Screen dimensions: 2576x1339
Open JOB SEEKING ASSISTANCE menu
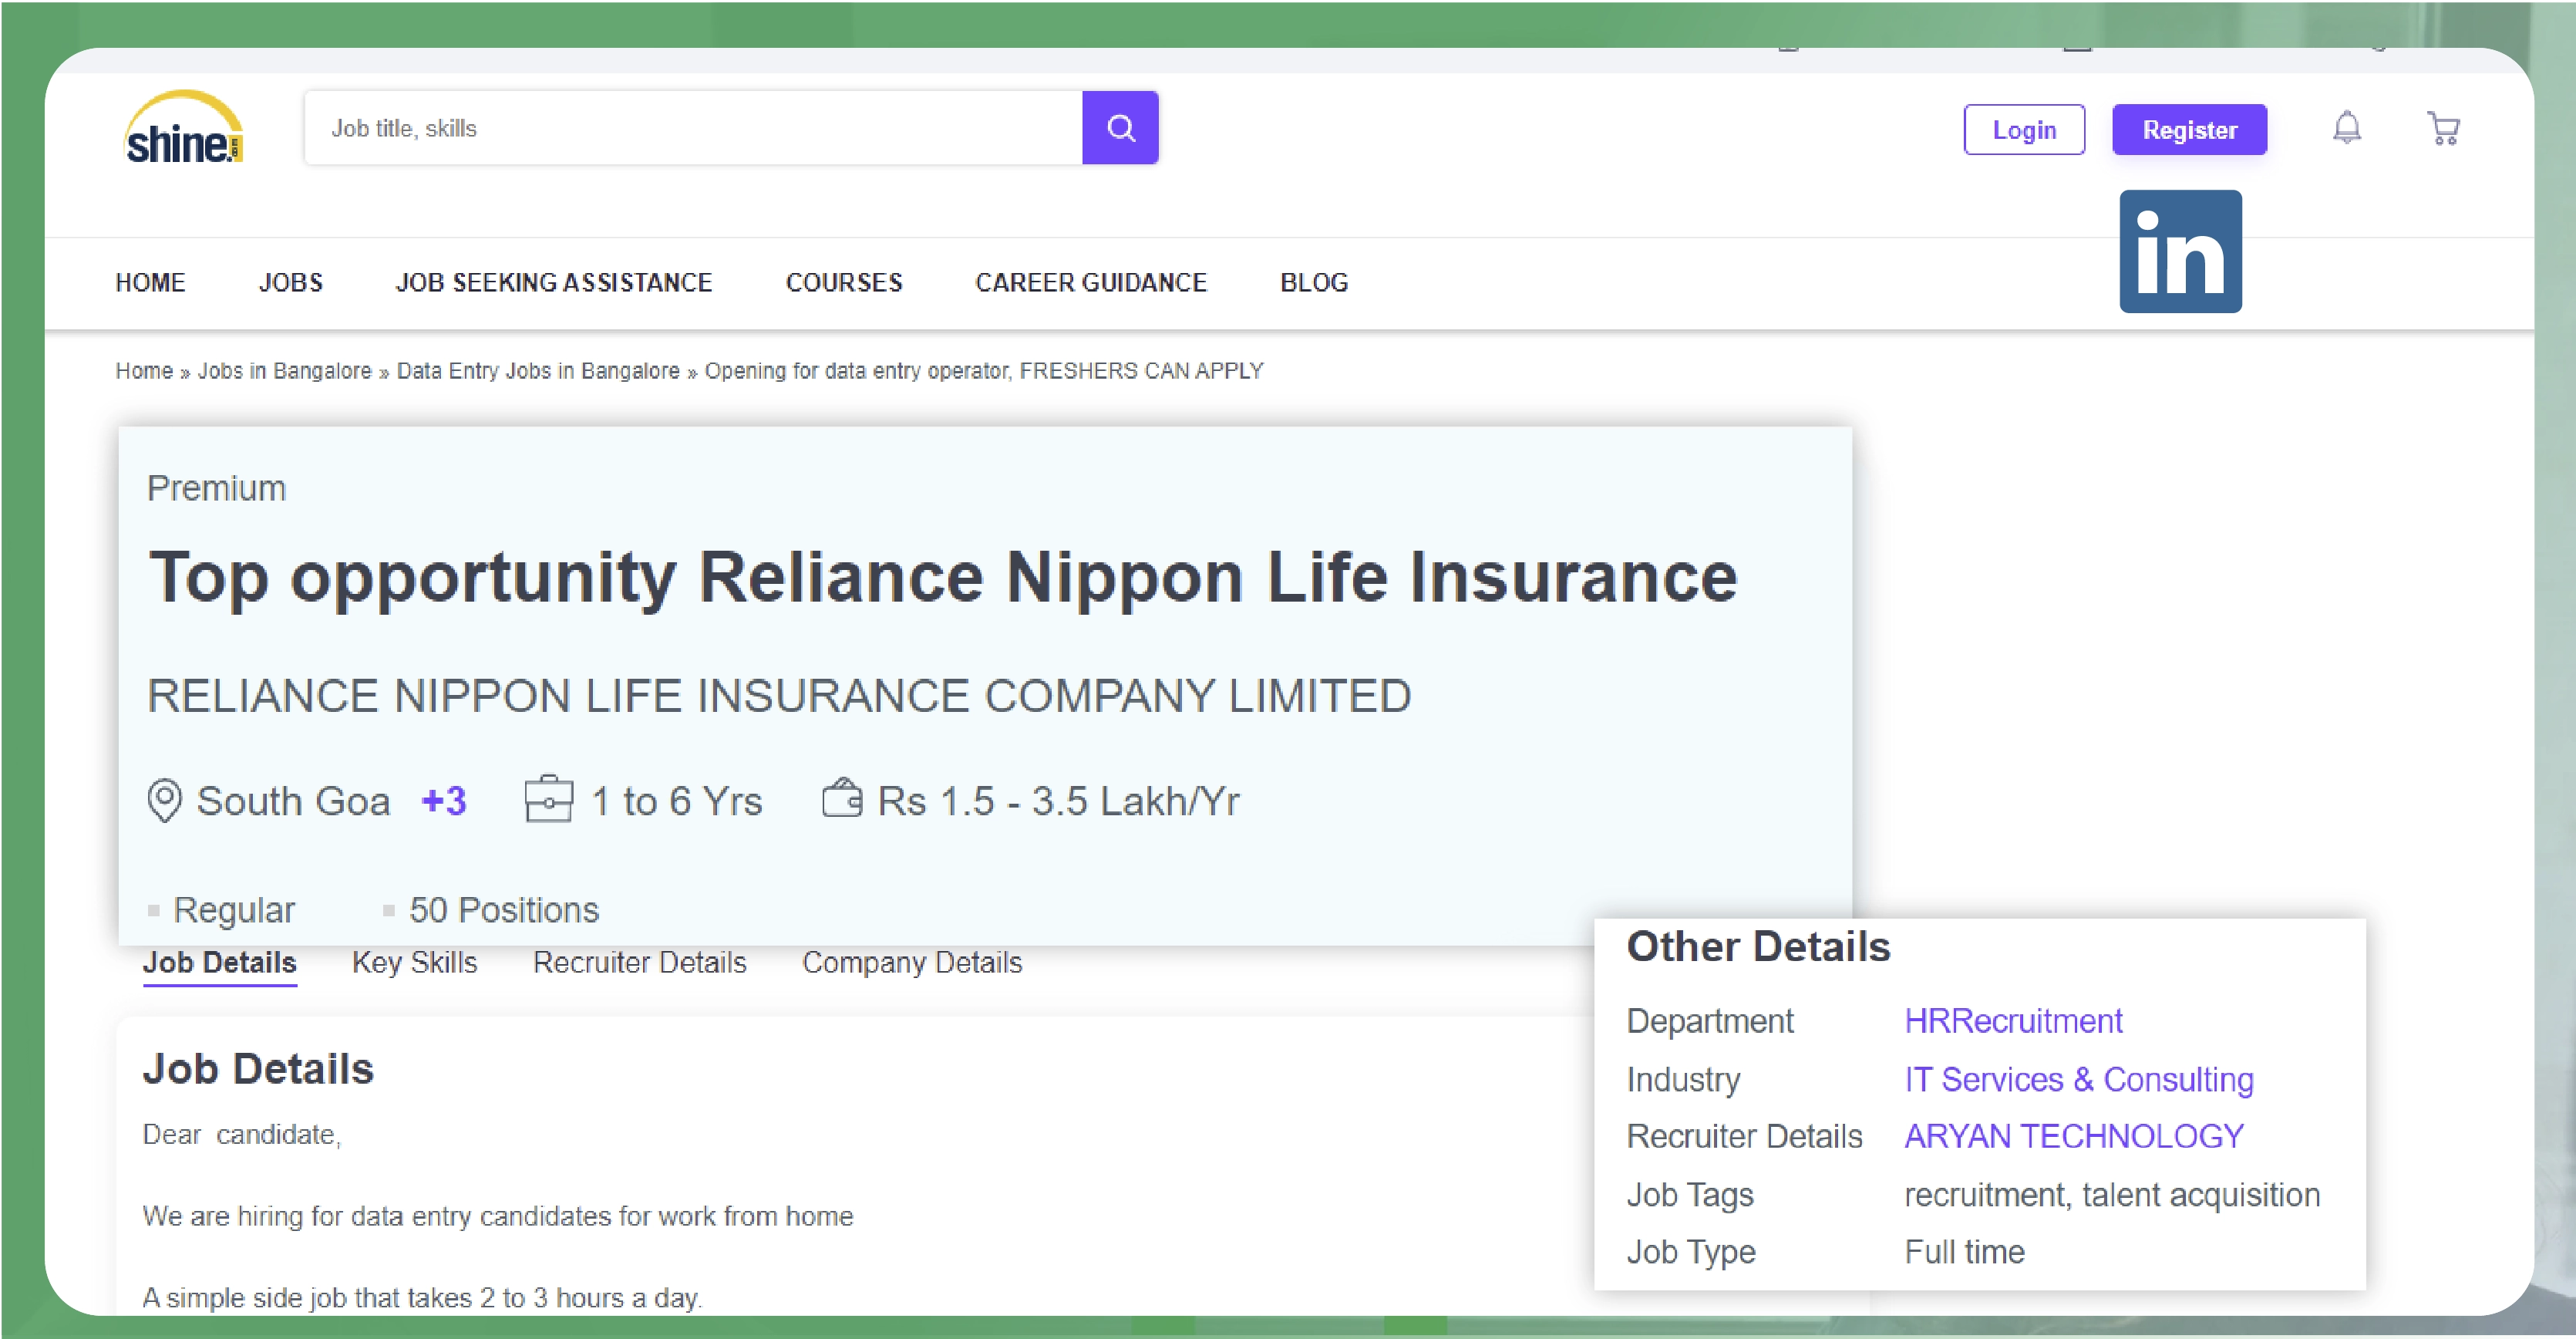pyautogui.click(x=553, y=283)
